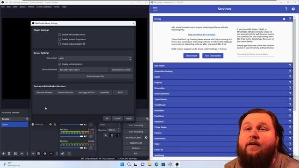Click Generate Password button
299x168 pixels.
click(x=121, y=70)
